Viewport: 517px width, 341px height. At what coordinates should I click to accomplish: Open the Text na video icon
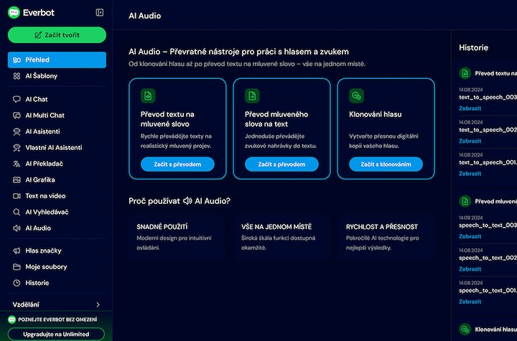[x=17, y=196]
